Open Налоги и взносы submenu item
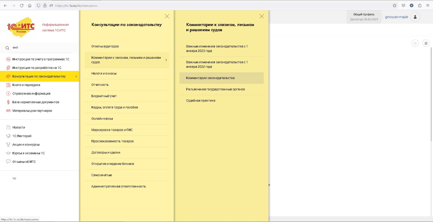The width and height of the screenshot is (433, 222). point(127,74)
